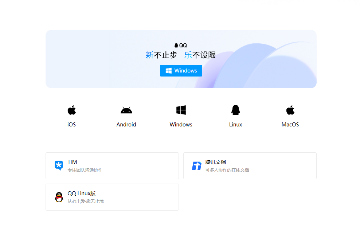
Task: Select the Linux penguin platform icon
Action: tap(235, 110)
